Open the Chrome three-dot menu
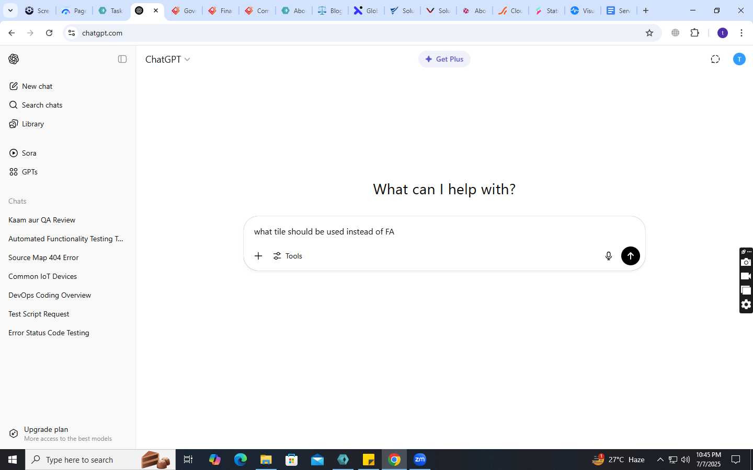This screenshot has height=470, width=753. pos(741,33)
